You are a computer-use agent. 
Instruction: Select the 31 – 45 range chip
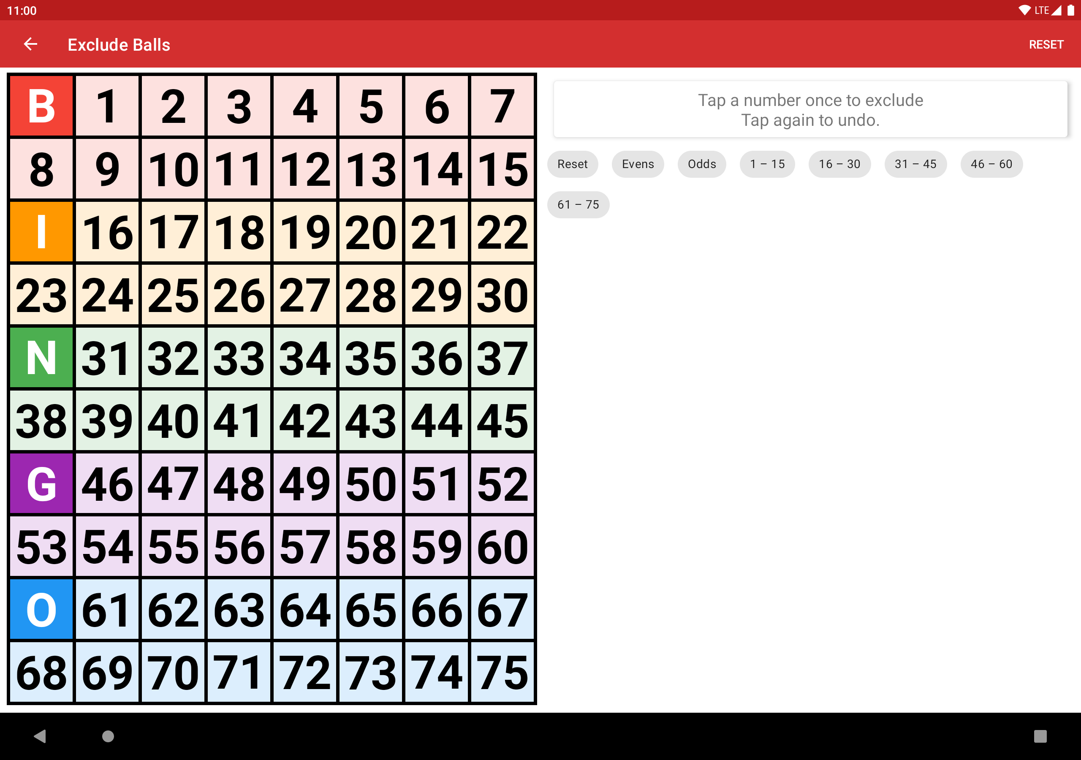915,164
